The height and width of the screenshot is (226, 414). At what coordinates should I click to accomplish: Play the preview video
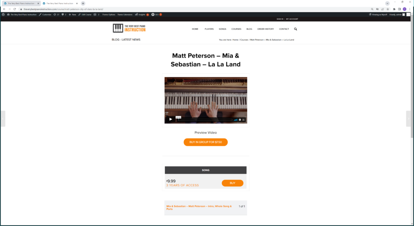pos(170,119)
